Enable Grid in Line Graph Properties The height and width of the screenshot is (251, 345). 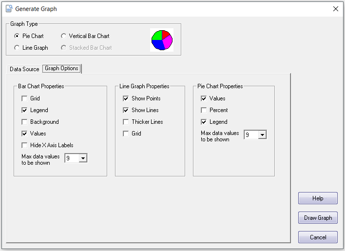(x=126, y=134)
